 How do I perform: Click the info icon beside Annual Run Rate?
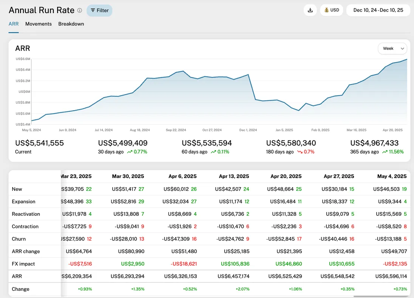[79, 11]
